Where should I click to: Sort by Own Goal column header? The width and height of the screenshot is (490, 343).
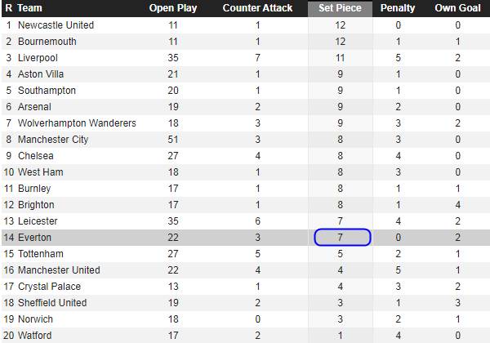point(457,8)
